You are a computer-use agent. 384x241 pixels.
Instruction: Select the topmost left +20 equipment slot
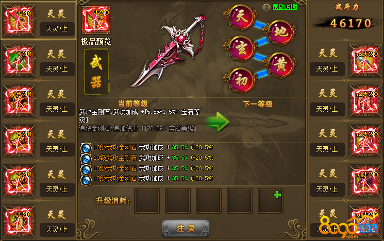19,21
